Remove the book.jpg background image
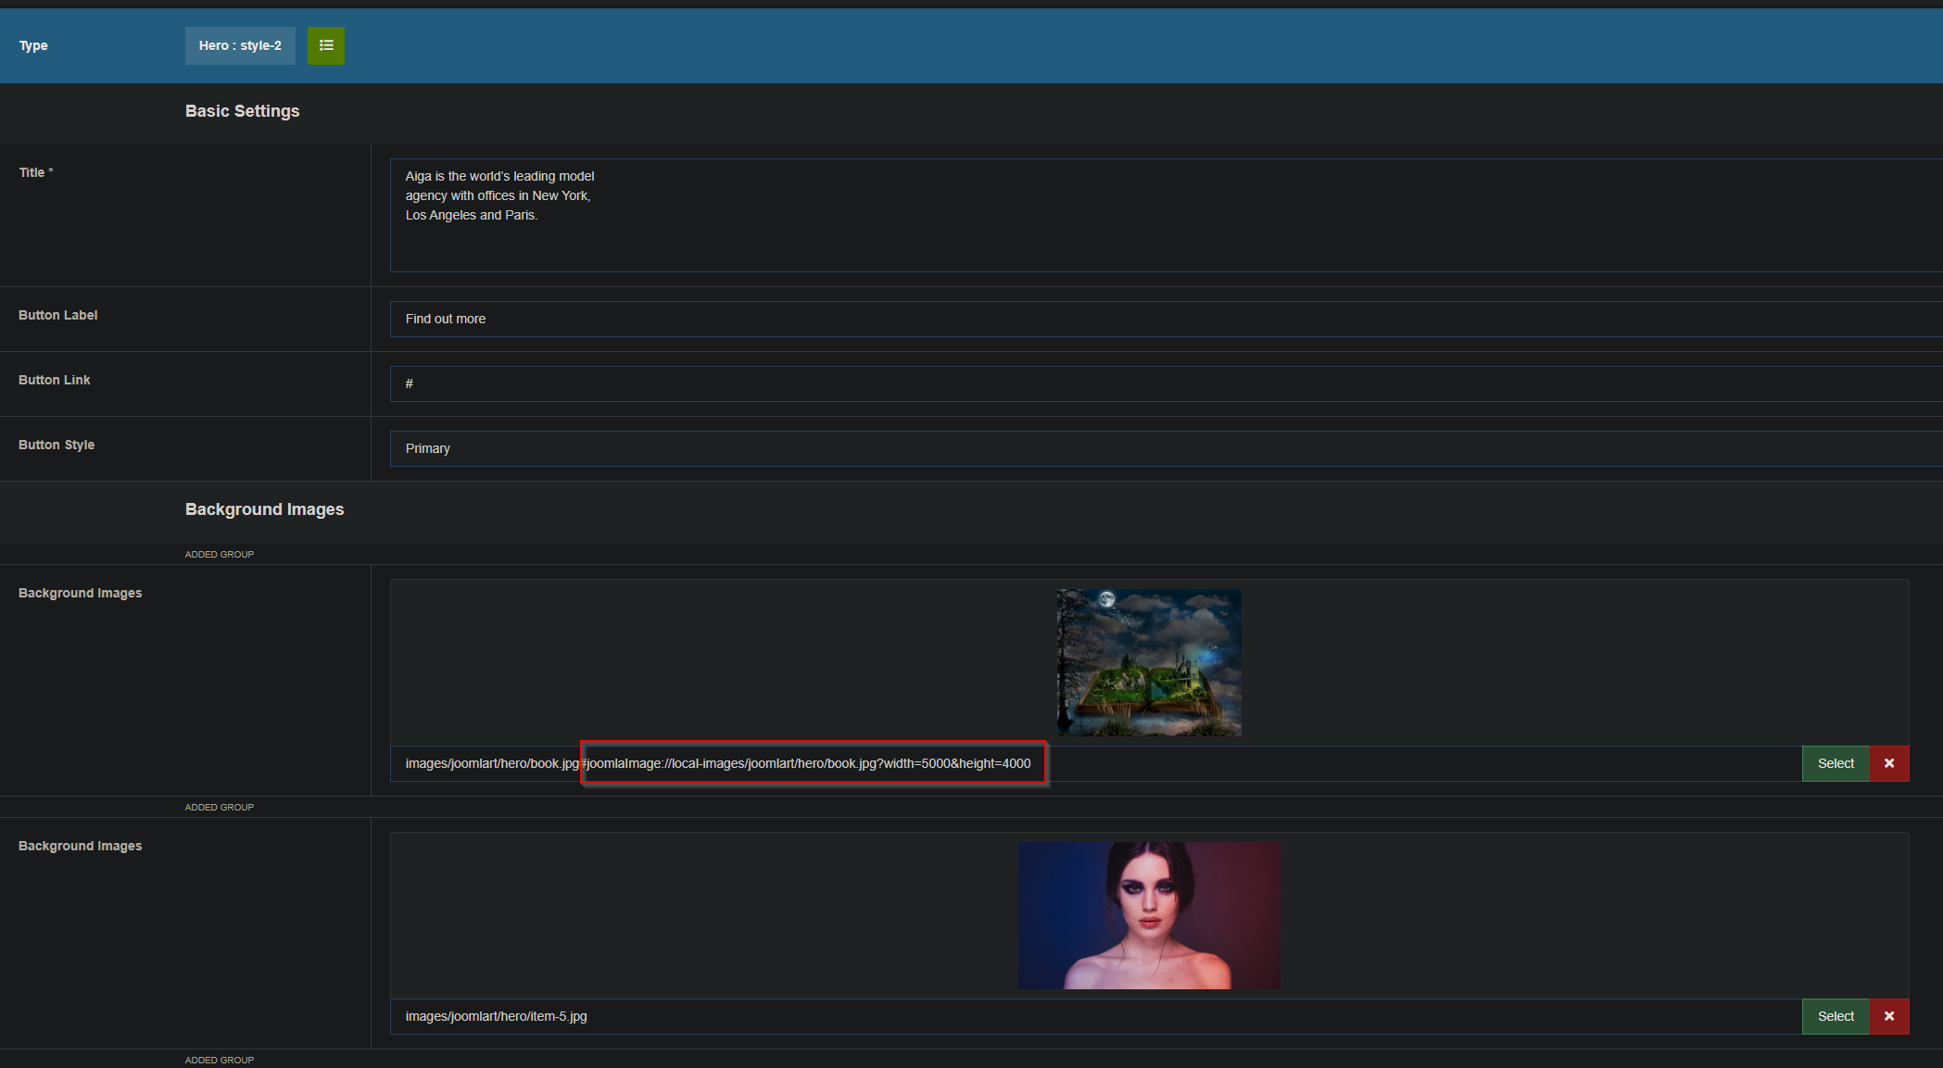 pos(1888,763)
